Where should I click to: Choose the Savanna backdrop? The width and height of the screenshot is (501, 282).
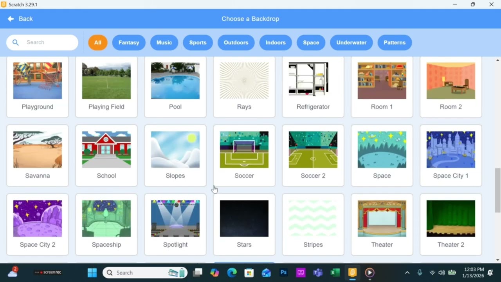click(x=38, y=155)
